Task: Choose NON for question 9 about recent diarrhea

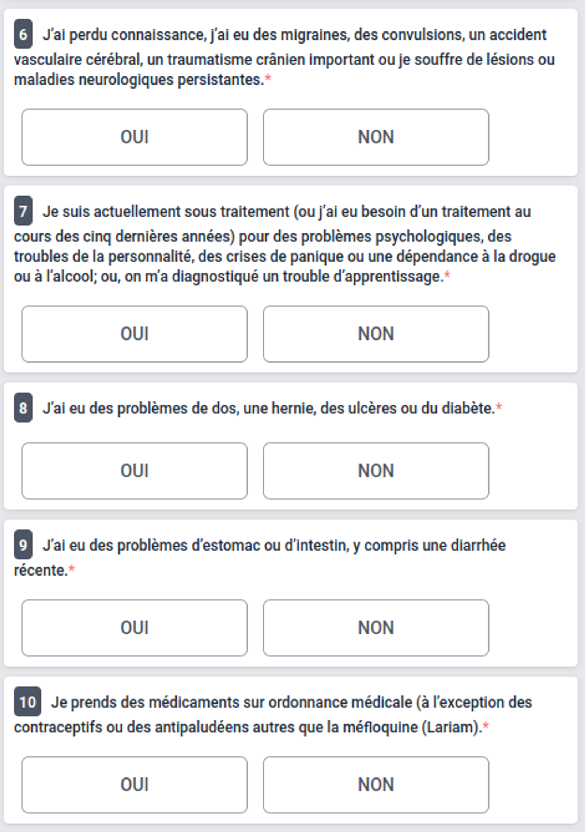Action: (x=376, y=627)
